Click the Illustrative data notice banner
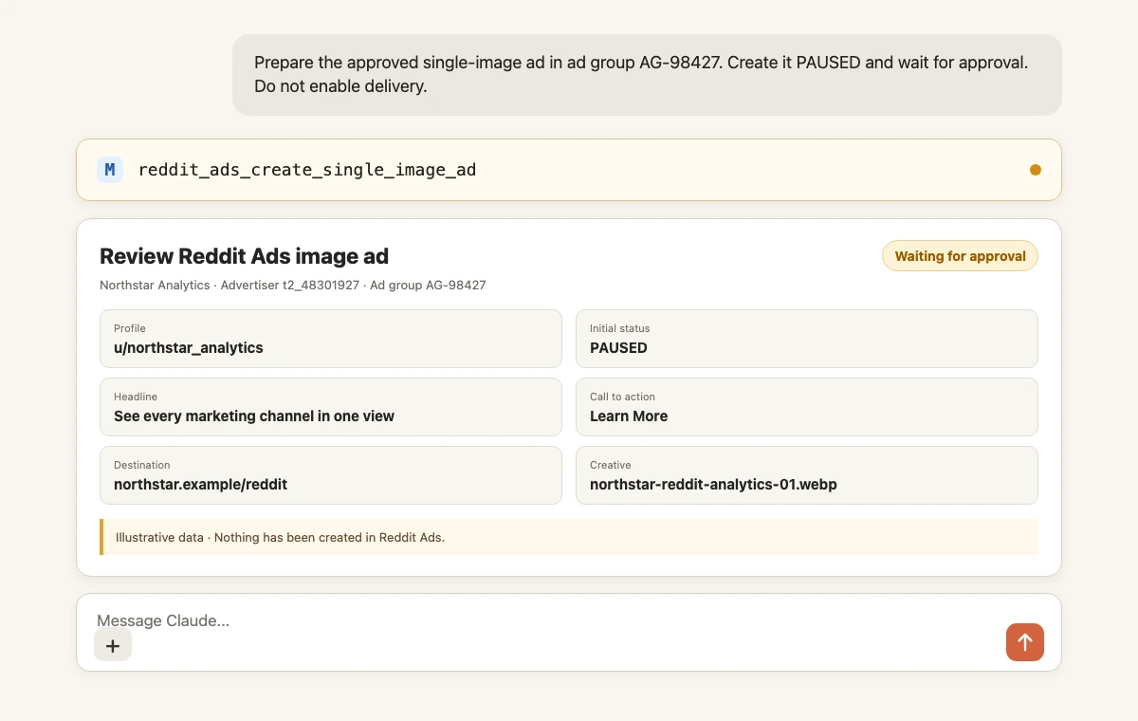1138x721 pixels. (x=569, y=537)
